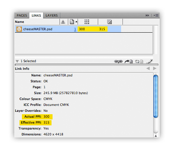Select the Links tab
This screenshot has height=150, width=174.
tap(36, 16)
